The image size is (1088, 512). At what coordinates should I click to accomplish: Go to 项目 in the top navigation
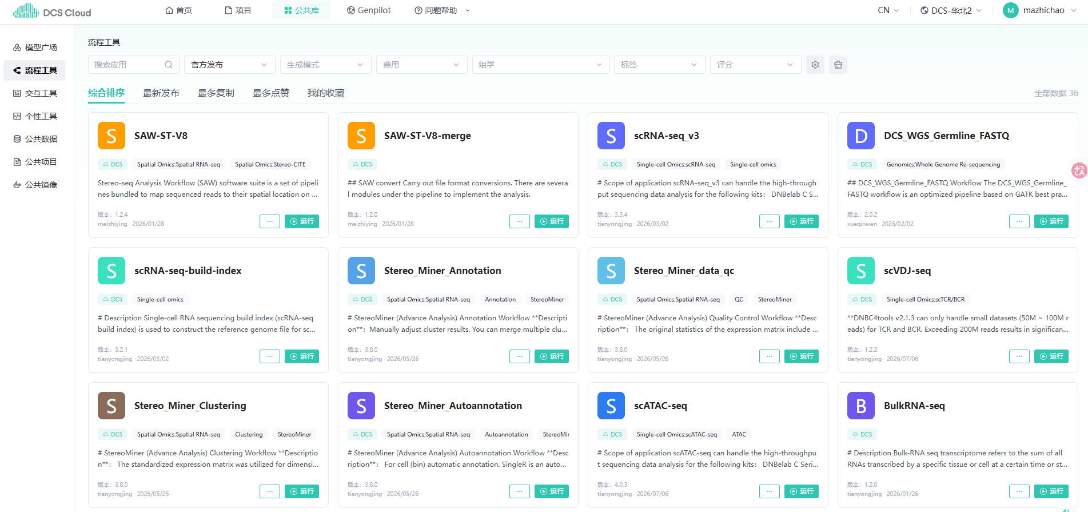pos(238,10)
